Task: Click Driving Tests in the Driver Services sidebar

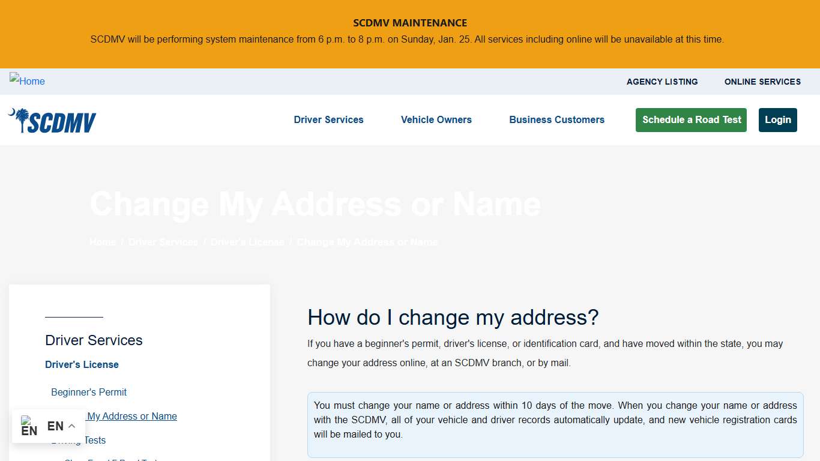Action: tap(79, 440)
